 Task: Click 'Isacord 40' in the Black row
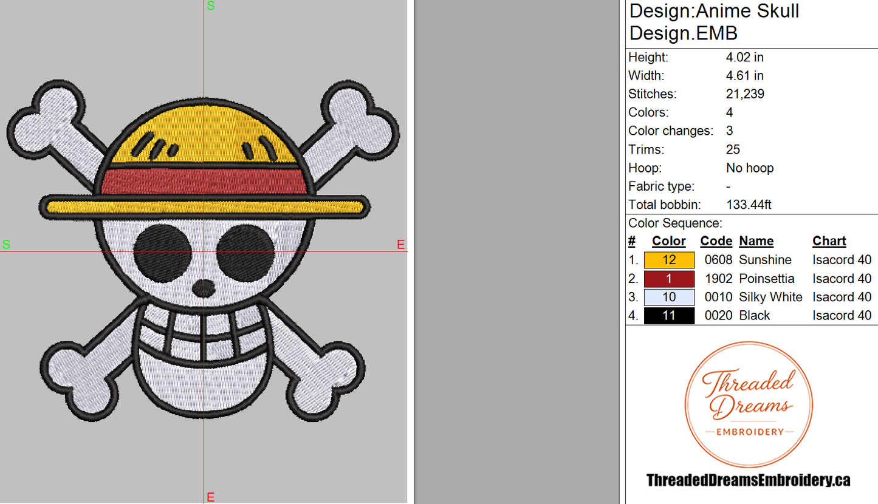pos(842,316)
